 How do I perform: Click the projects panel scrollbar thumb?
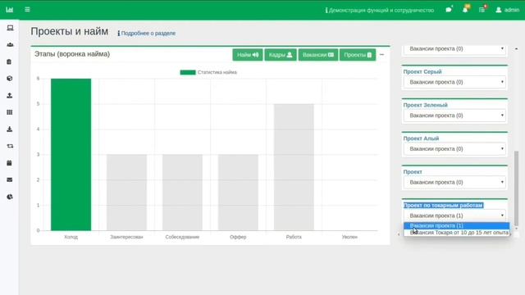tap(516, 188)
